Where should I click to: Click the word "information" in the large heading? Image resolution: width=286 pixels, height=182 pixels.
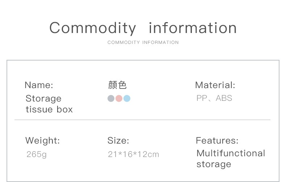(193, 28)
